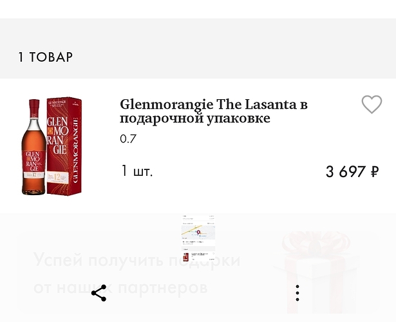Open the "Успей получить подарки" promo banner
The image size is (396, 322).
[198, 273]
